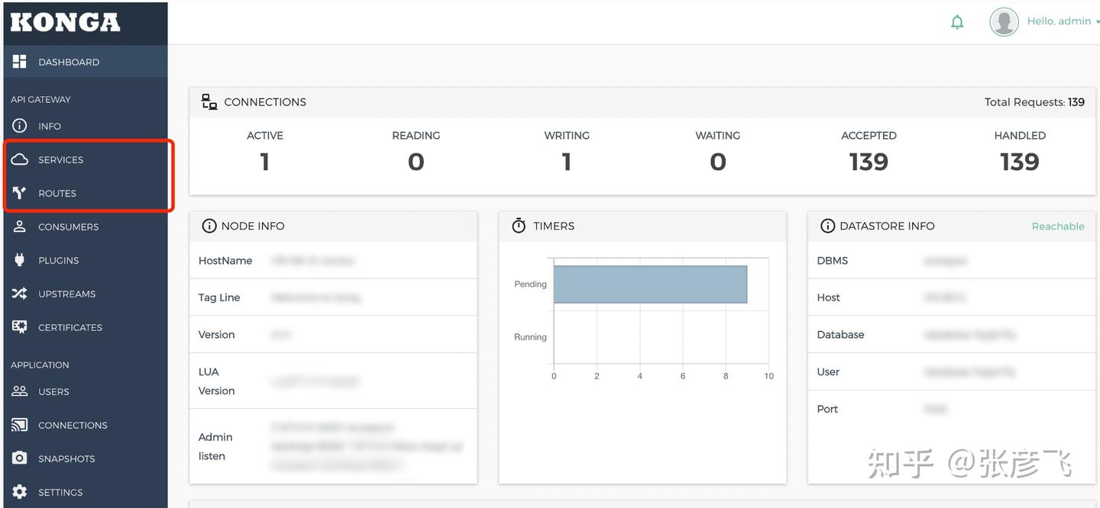Click the Dashboard grid icon
This screenshot has width=1100, height=508.
(20, 62)
